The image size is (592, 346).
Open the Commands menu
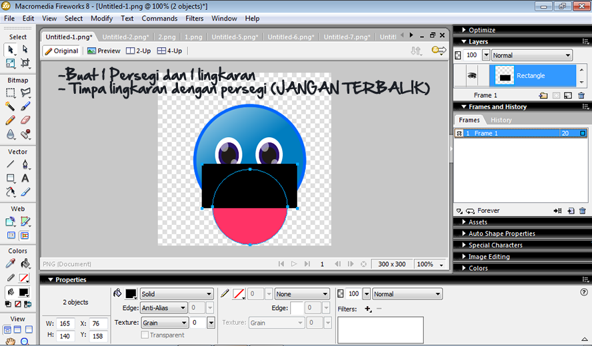159,19
